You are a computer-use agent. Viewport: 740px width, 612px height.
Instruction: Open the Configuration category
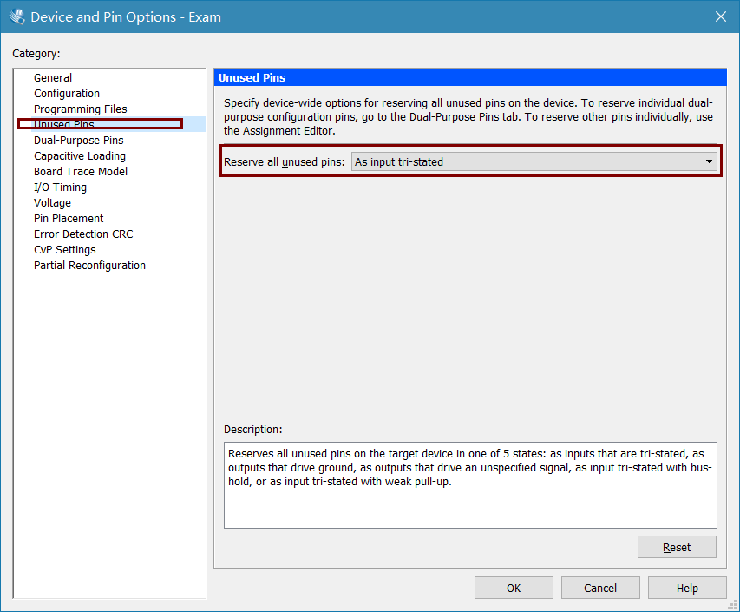[67, 94]
